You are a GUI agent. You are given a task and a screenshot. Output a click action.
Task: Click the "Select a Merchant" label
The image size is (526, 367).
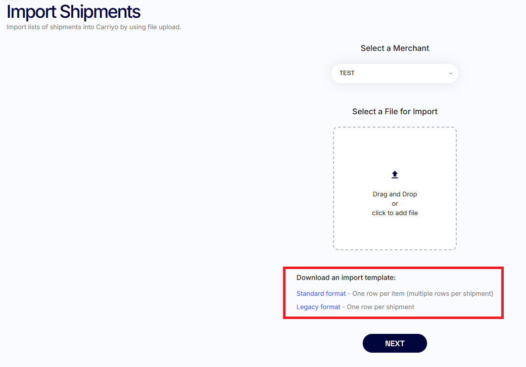(395, 48)
